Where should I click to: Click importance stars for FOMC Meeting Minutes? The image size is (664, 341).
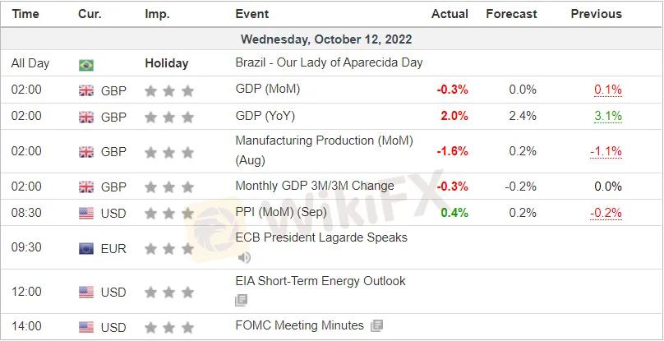[x=169, y=326]
